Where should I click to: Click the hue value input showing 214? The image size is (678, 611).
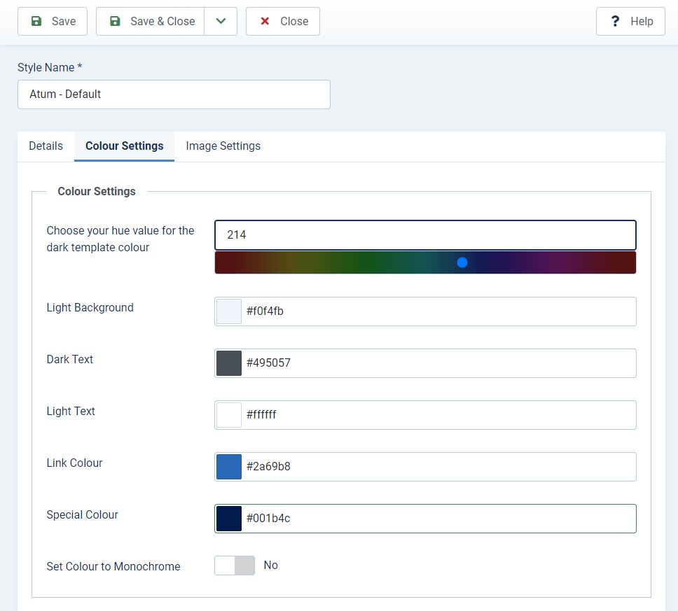click(x=425, y=235)
